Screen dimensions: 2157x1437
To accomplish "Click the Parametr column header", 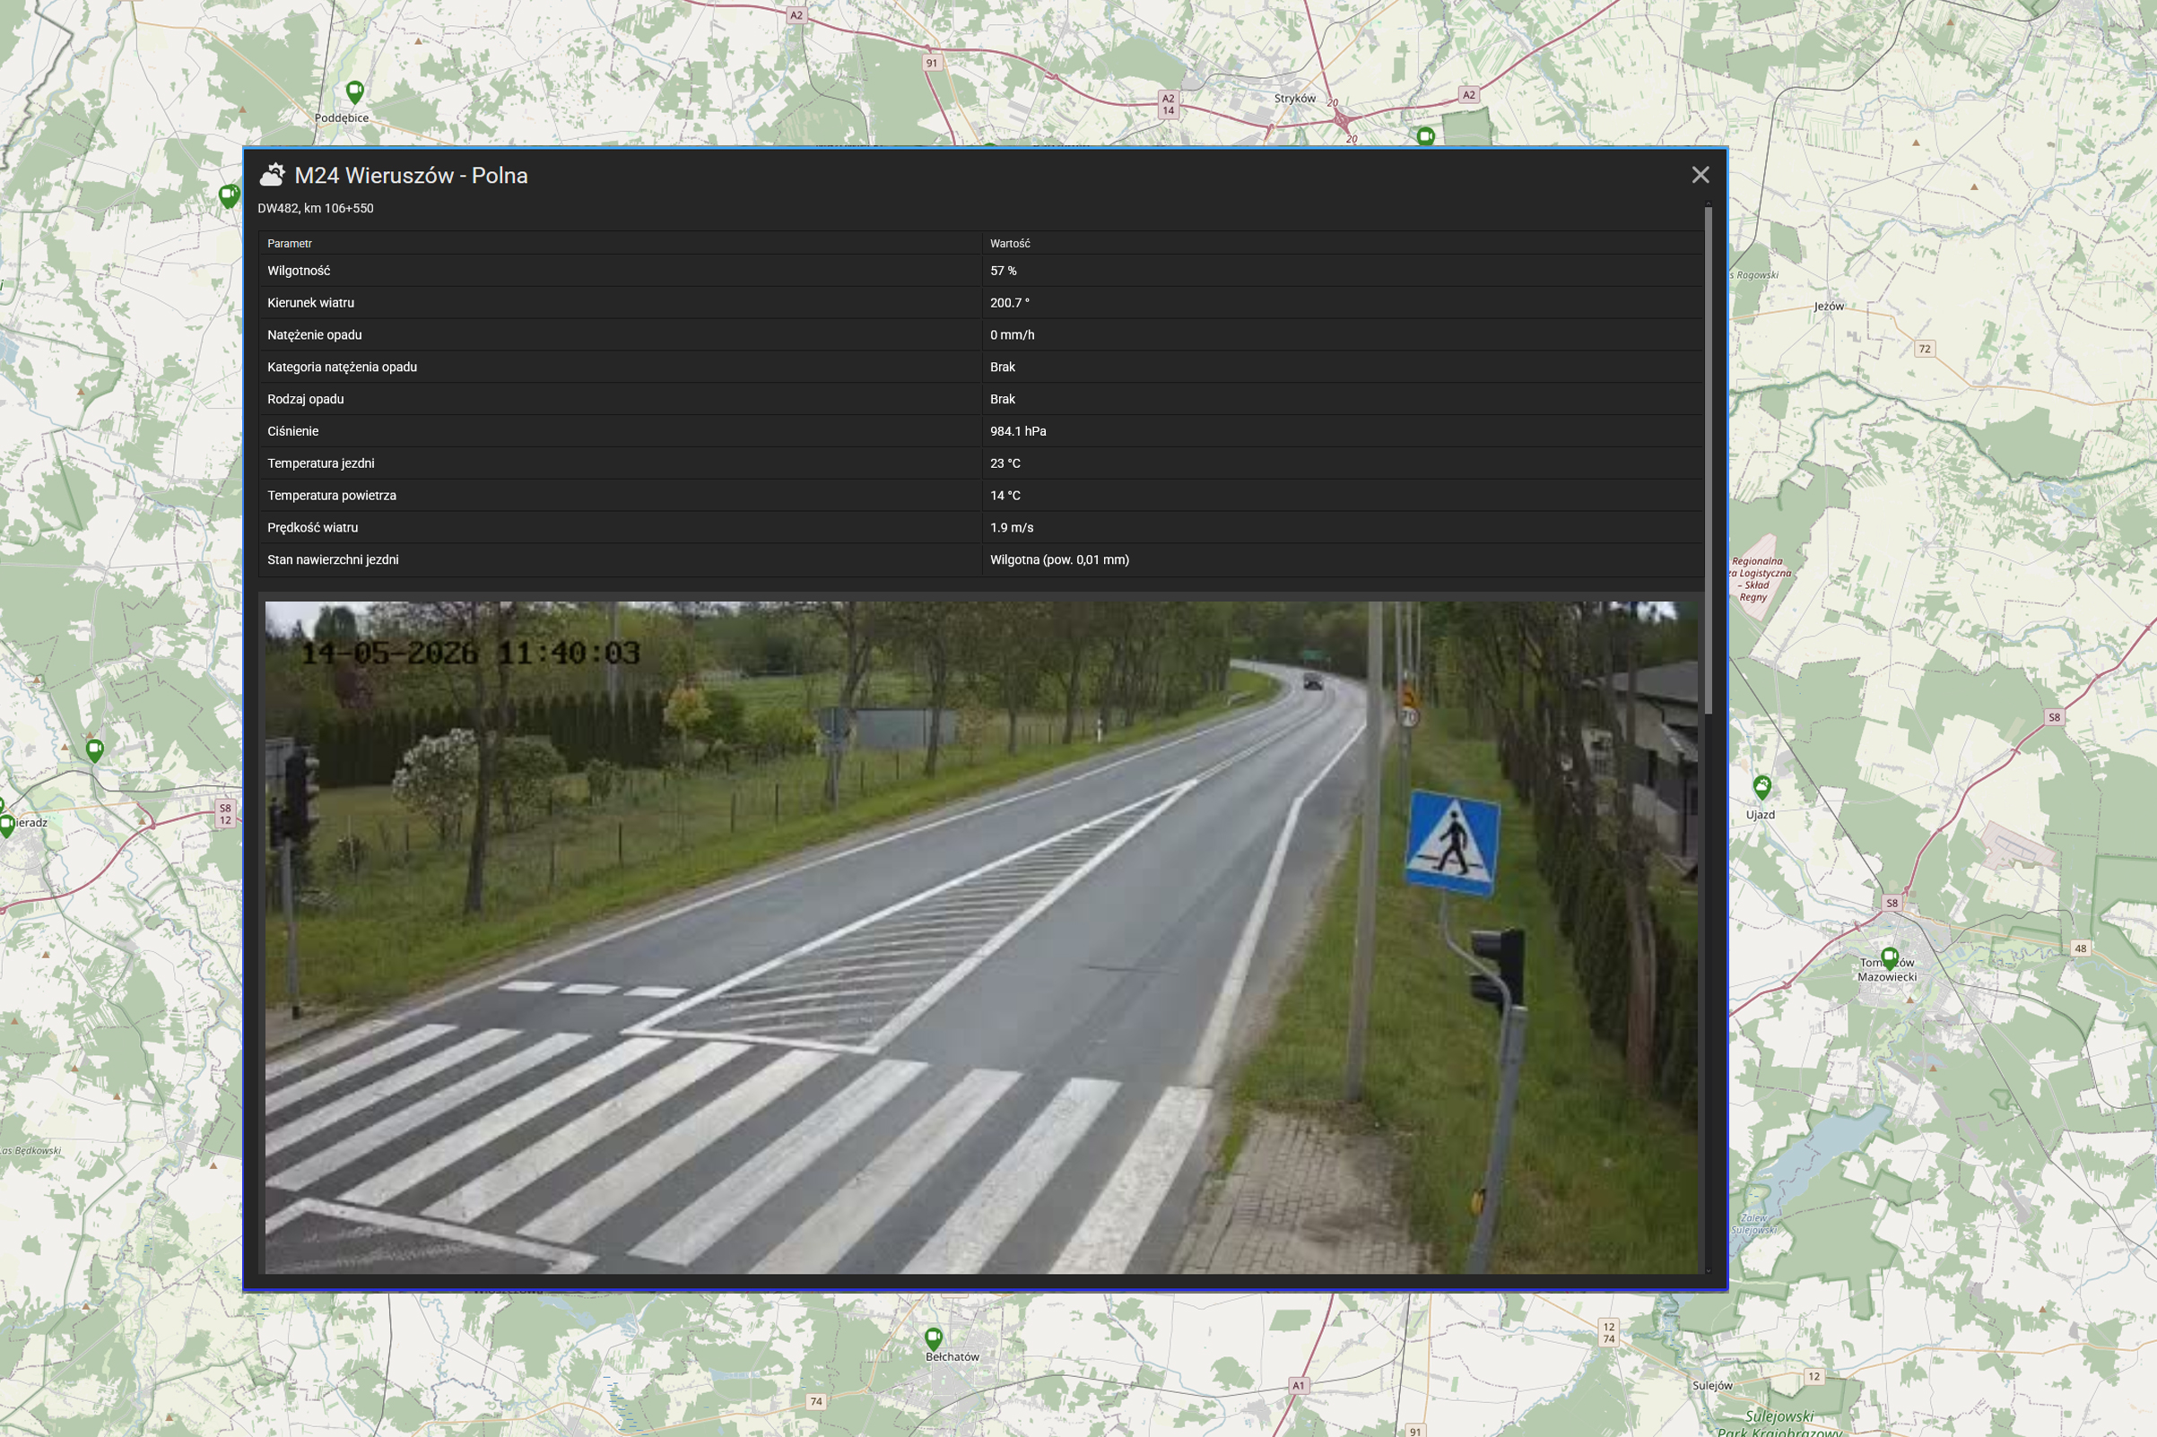I will pos(290,244).
